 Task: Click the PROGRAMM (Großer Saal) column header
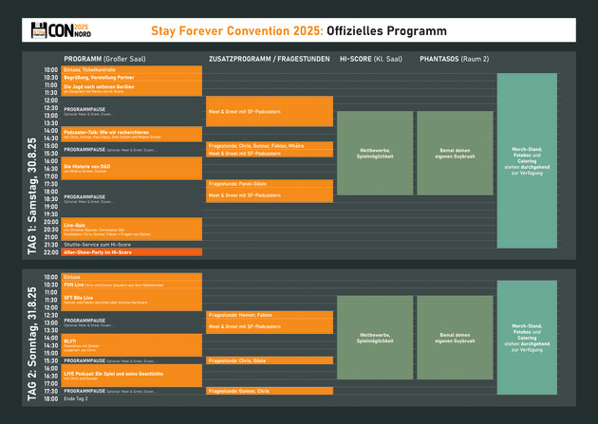104,59
